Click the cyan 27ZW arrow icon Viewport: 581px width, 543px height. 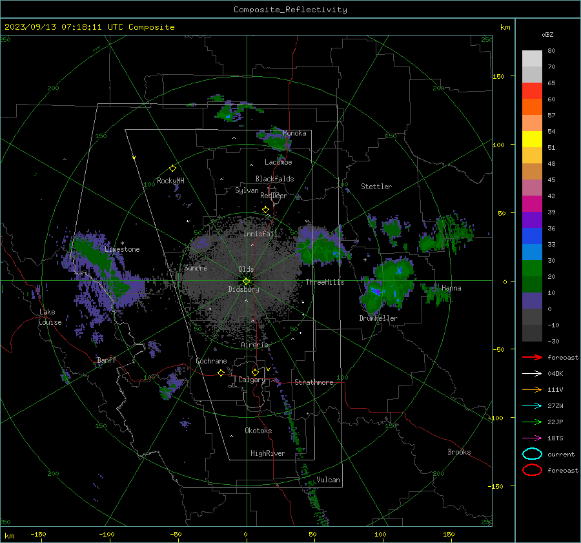click(532, 406)
